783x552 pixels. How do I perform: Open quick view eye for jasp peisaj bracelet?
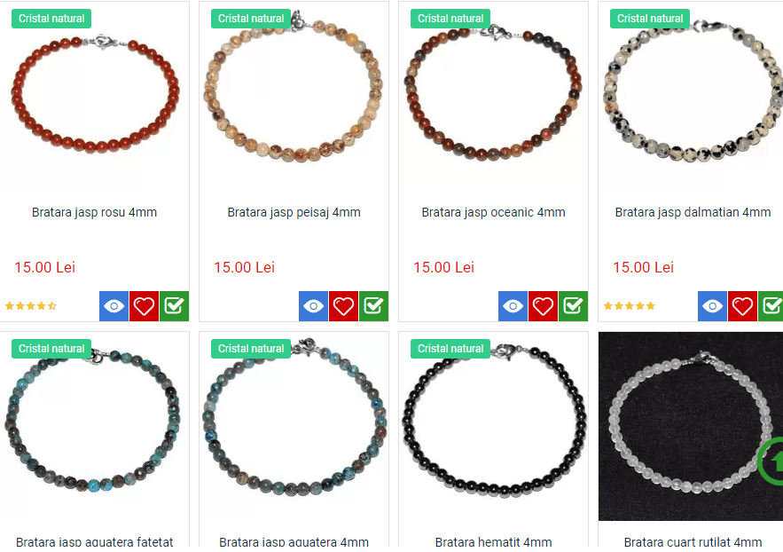[313, 305]
